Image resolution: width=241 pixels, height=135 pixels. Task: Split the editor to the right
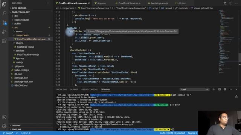pos(231,3)
